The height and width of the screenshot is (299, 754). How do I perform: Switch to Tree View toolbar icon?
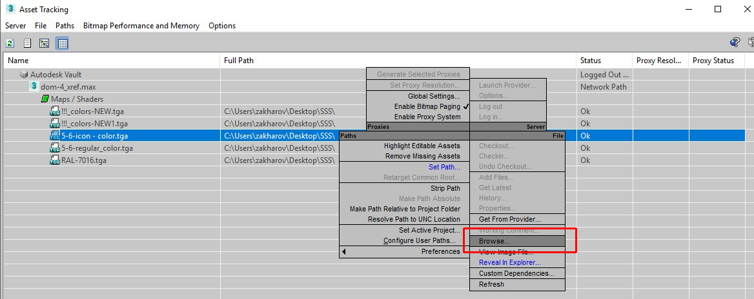(x=45, y=44)
